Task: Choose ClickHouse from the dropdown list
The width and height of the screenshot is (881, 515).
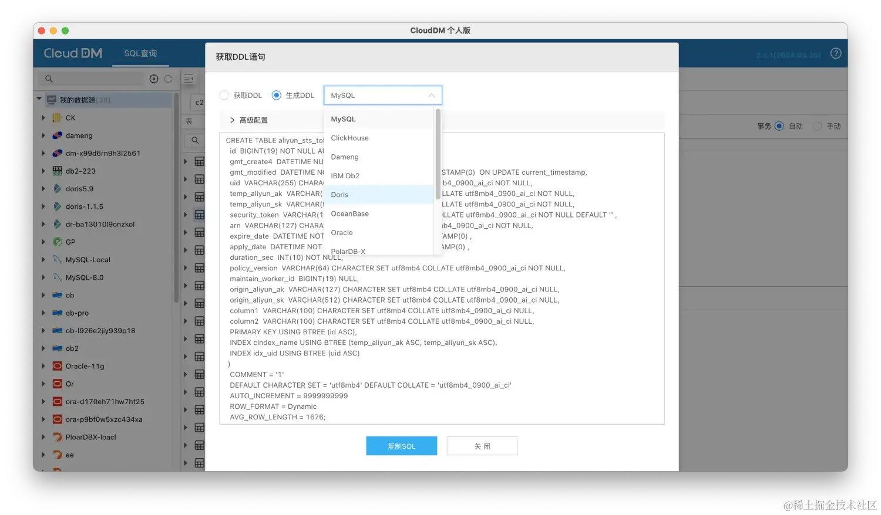Action: (379, 138)
